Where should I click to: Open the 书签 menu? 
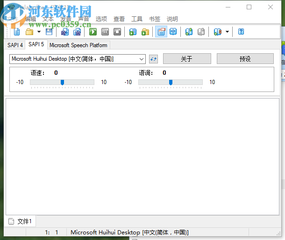click(x=155, y=19)
